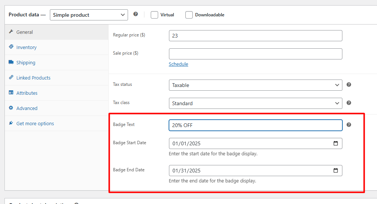The image size is (377, 204).
Task: Toggle the Downloadable checkbox
Action: coord(189,15)
